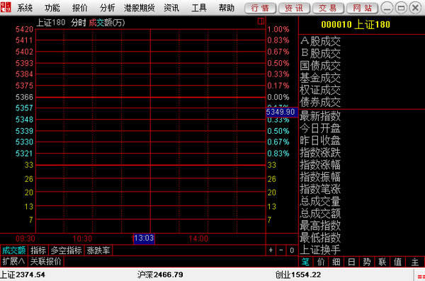The width and height of the screenshot is (425, 281).
Task: Click the small red box icon atop chart
Action: point(261,21)
